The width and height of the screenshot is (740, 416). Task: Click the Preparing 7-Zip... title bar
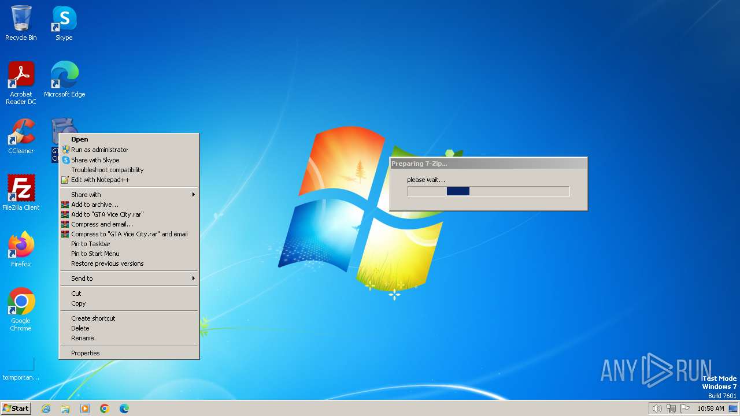[489, 164]
